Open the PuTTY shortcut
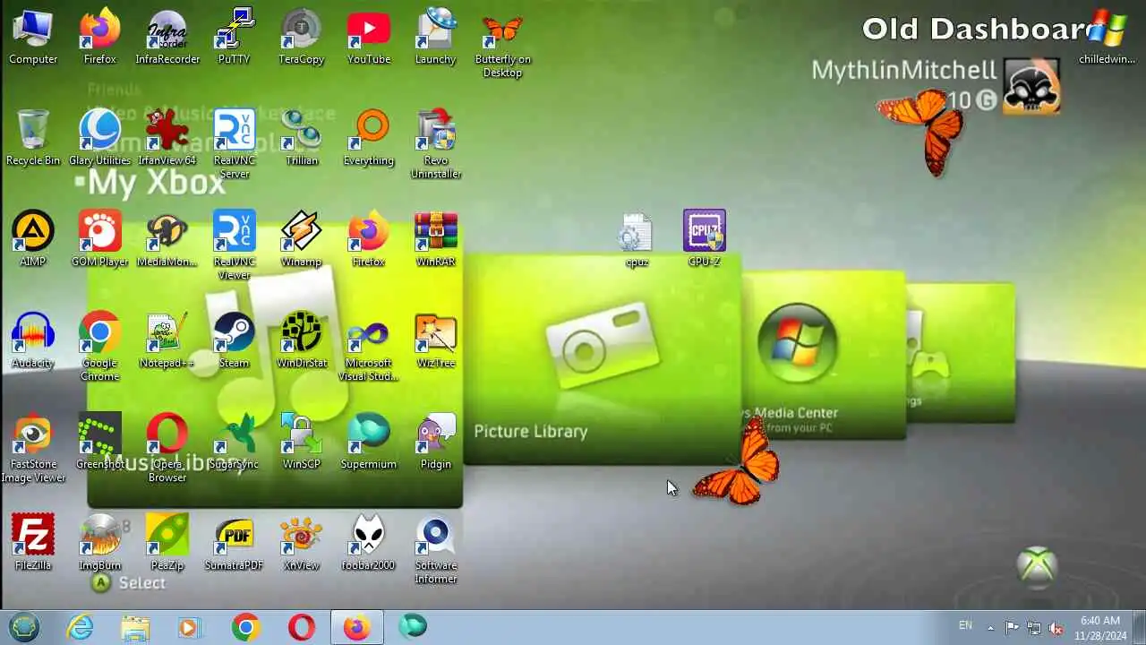 click(234, 38)
